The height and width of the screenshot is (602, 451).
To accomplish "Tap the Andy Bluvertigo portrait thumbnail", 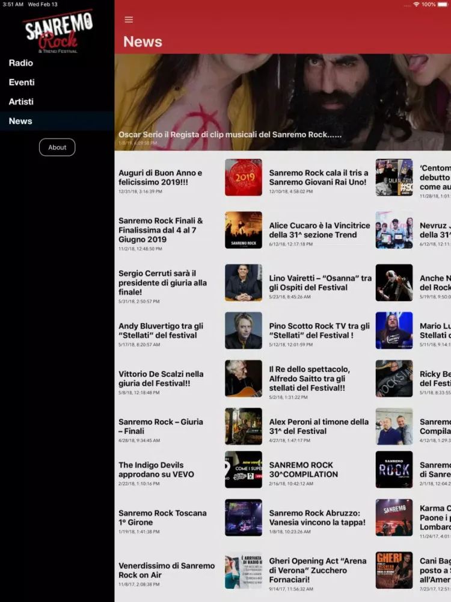I will (244, 330).
